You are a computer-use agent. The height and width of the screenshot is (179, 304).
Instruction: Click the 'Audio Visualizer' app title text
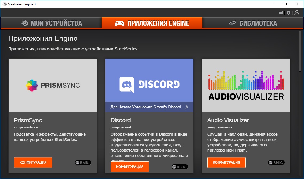[228, 120]
